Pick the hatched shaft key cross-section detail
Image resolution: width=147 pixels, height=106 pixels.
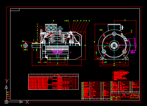pos(25,46)
